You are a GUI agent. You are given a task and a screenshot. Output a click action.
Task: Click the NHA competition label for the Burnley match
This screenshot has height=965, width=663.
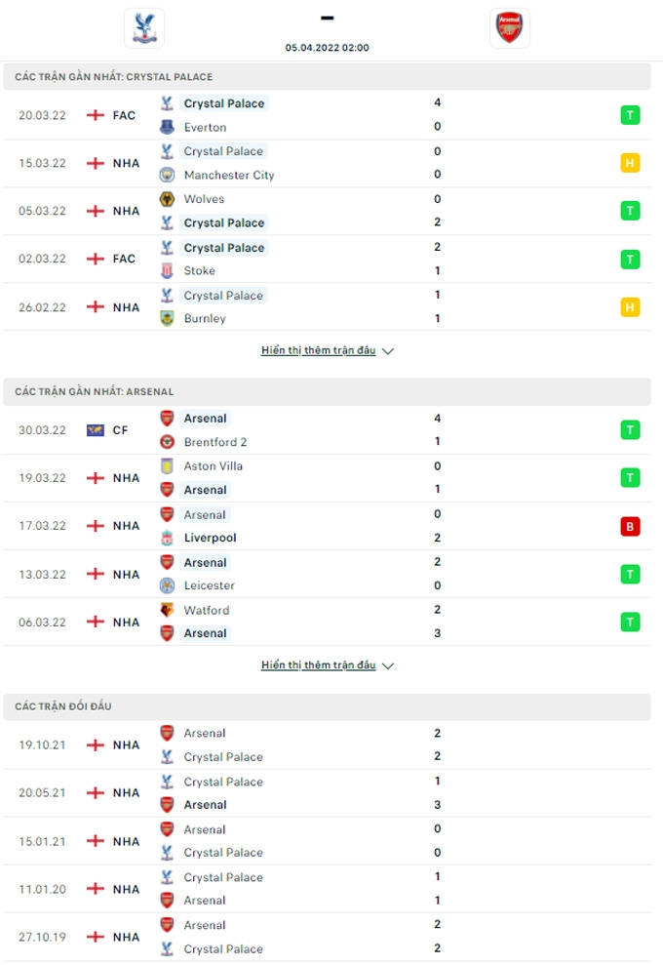123,307
